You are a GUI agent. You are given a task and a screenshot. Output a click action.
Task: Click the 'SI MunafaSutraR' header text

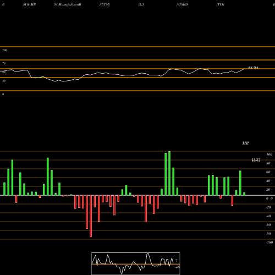click(x=68, y=4)
